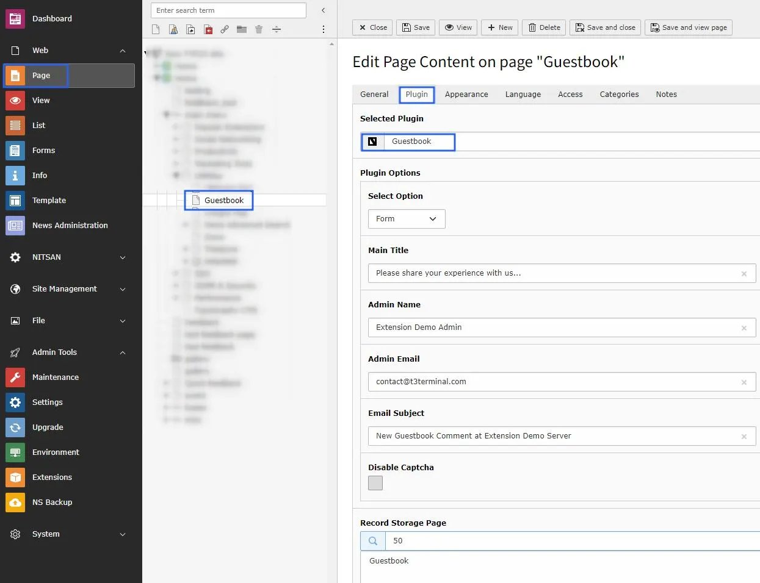Click the New button
This screenshot has height=583, width=760.
click(500, 27)
